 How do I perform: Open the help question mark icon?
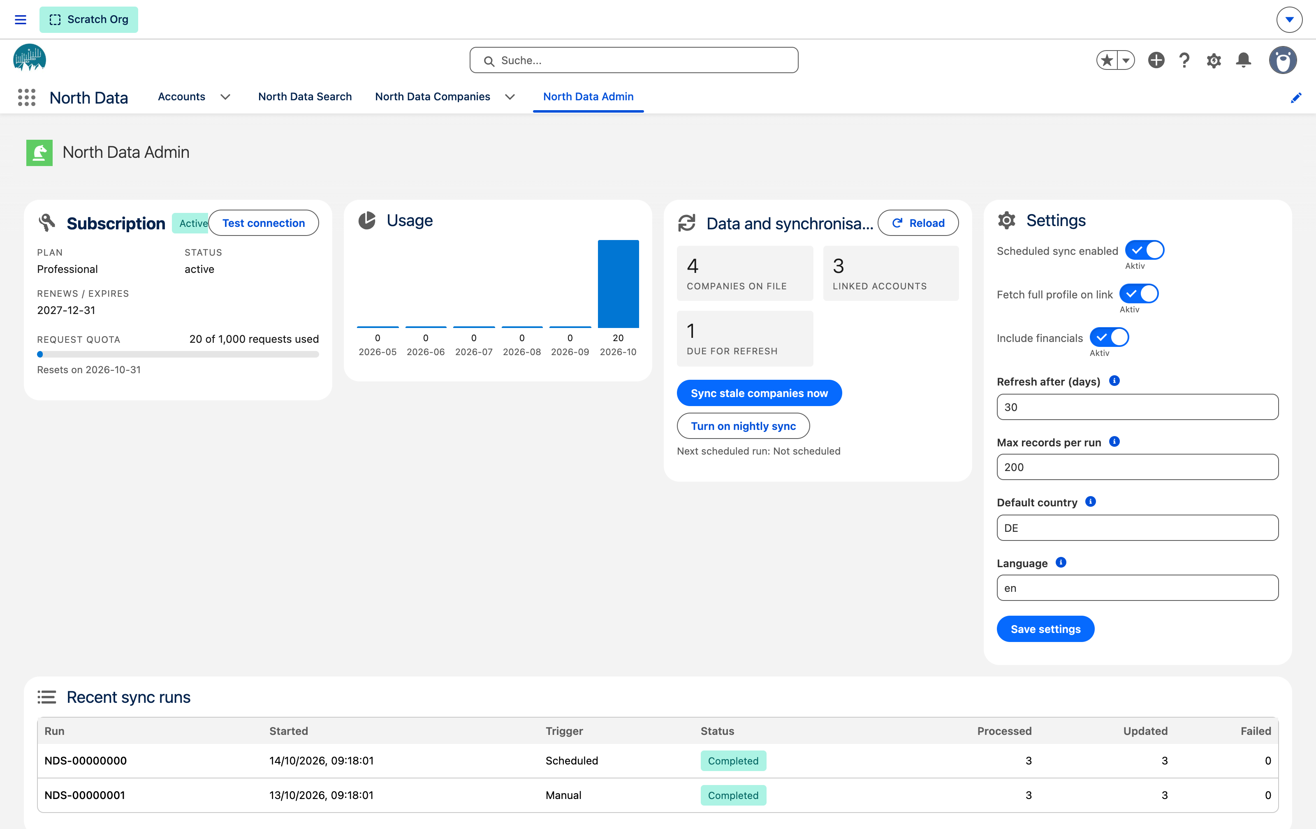pos(1184,60)
